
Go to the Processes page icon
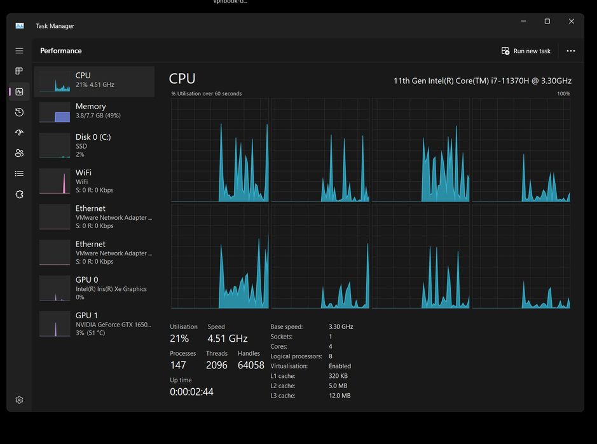pos(19,71)
